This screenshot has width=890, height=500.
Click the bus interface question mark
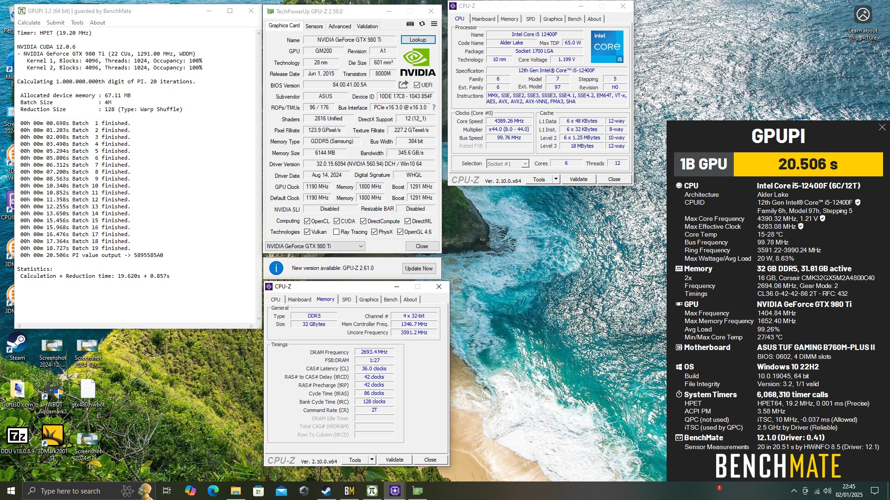434,107
